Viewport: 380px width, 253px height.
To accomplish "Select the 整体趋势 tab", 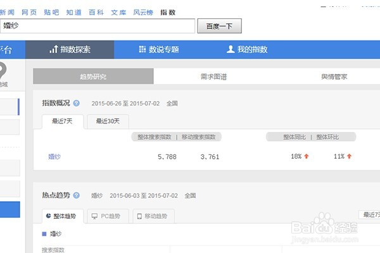I will point(63,216).
